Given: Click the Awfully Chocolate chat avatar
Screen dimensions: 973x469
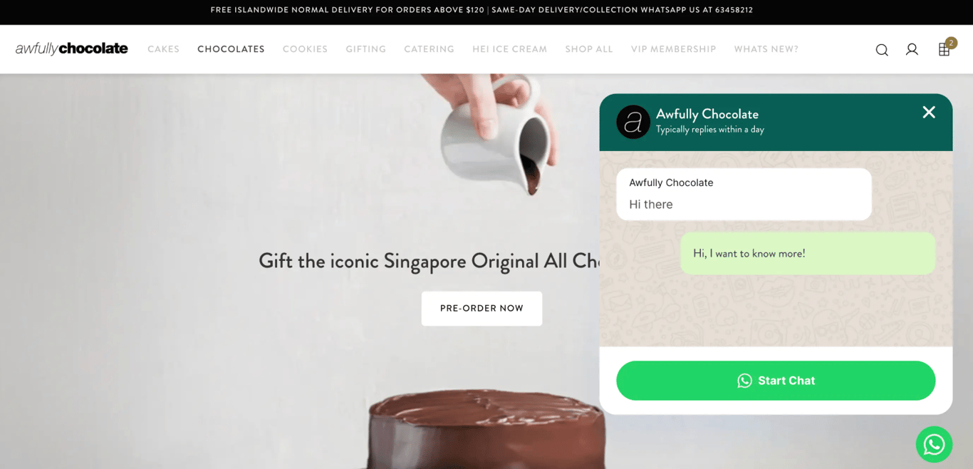Looking at the screenshot, I should (x=633, y=122).
